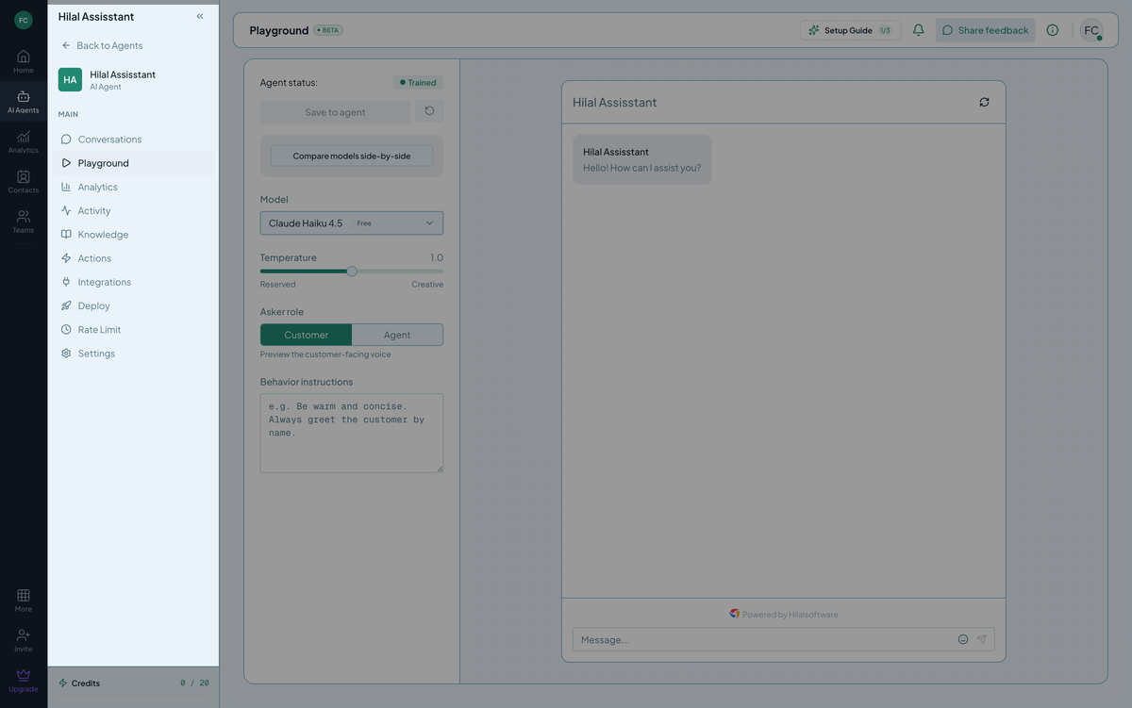The height and width of the screenshot is (708, 1132).
Task: Open the emoji picker
Action: [x=963, y=639]
